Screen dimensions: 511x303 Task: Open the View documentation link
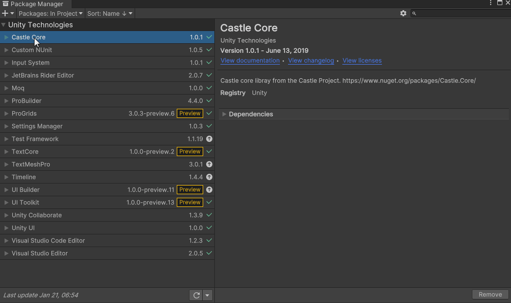pos(250,60)
